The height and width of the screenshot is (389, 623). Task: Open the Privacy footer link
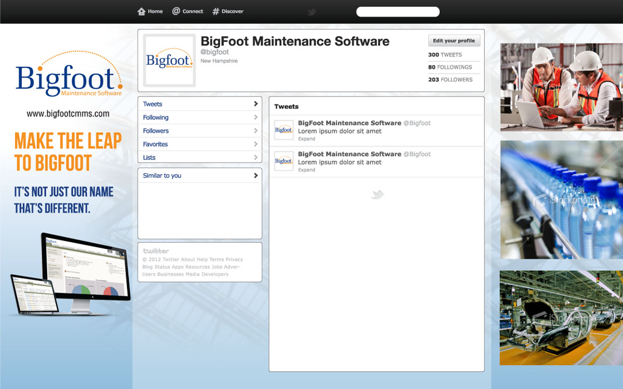[234, 259]
